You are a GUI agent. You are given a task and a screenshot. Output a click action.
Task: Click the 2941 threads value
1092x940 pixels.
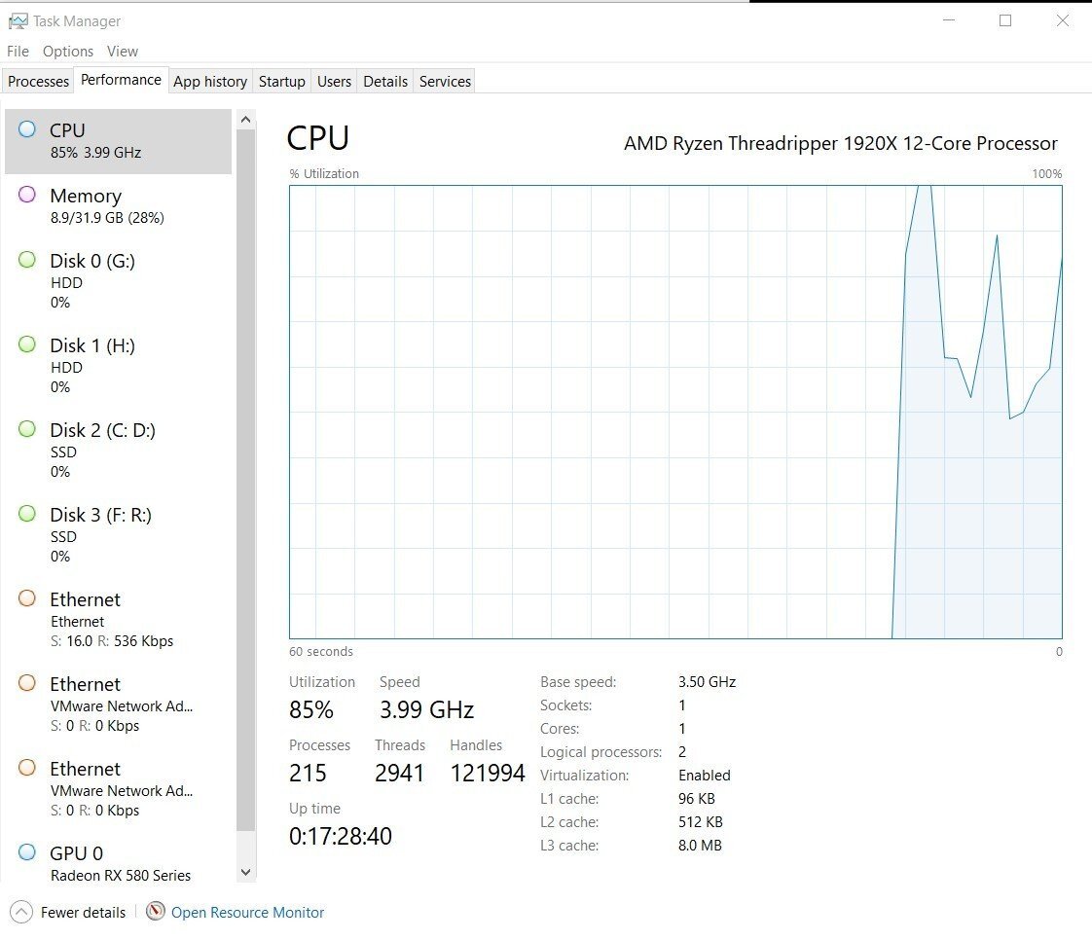399,773
